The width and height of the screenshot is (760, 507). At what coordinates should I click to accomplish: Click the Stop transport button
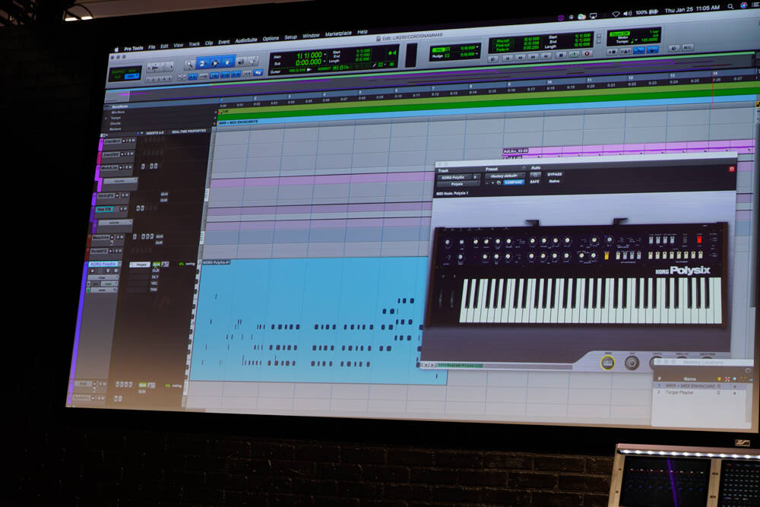point(560,55)
